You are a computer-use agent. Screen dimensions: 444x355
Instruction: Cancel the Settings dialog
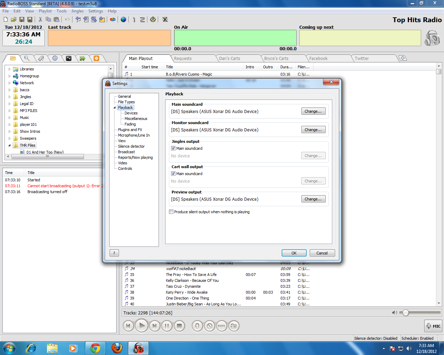(322, 253)
